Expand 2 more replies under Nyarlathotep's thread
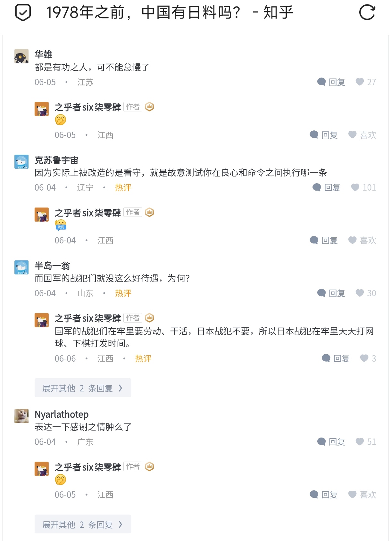Screen dimensions: 391x541 83,524
